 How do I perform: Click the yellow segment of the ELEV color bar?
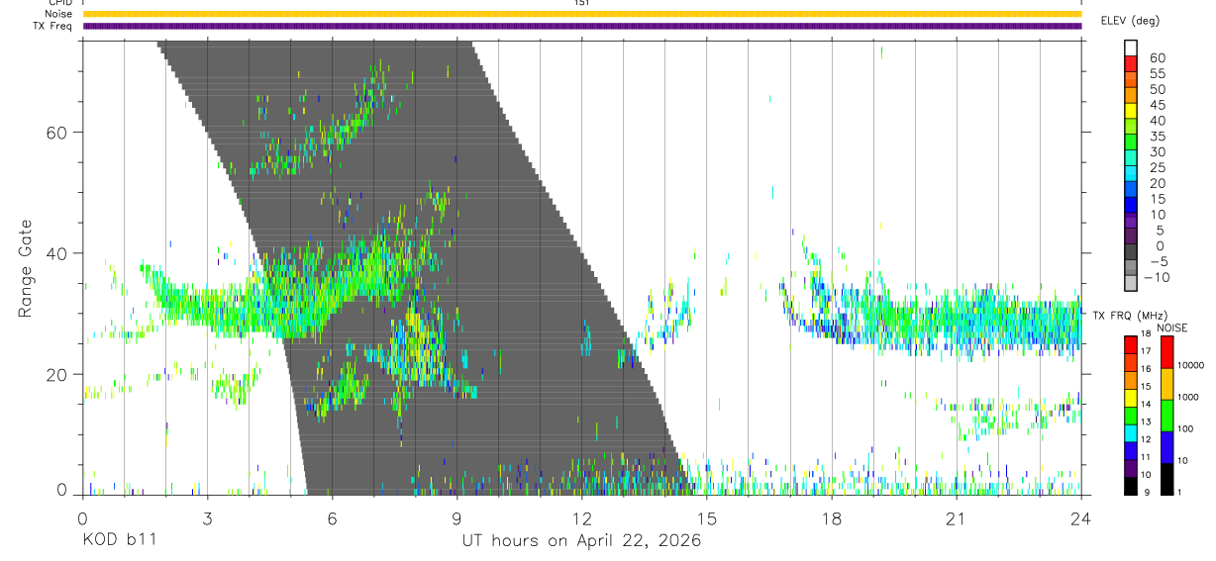(1131, 113)
